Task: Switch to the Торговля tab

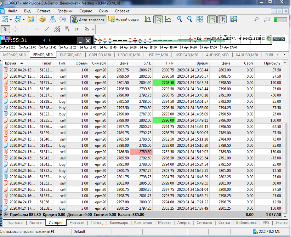Action: [15, 223]
